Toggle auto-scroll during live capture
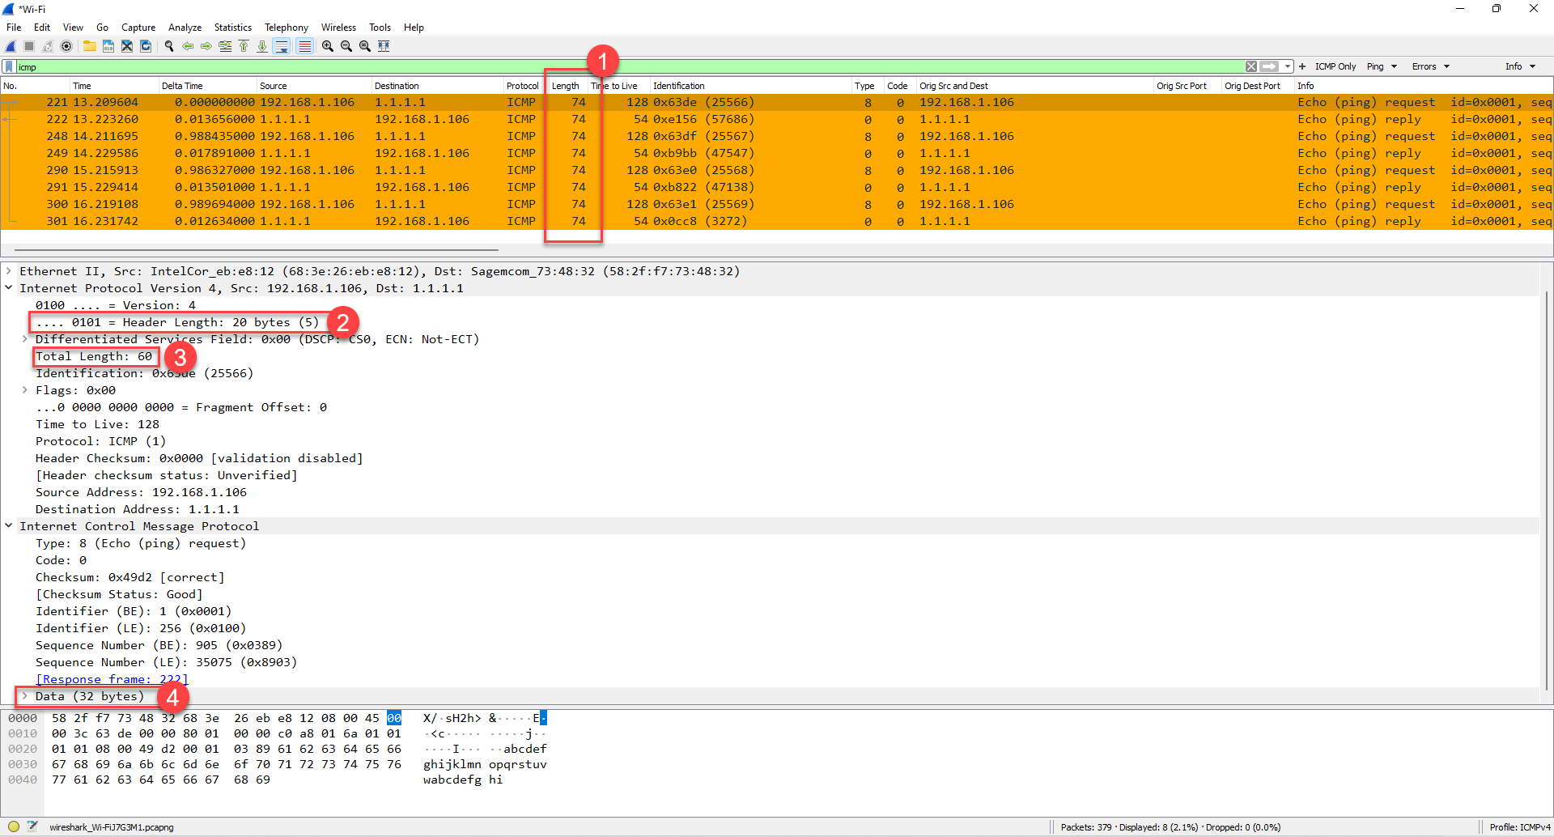This screenshot has width=1554, height=837. coord(281,46)
